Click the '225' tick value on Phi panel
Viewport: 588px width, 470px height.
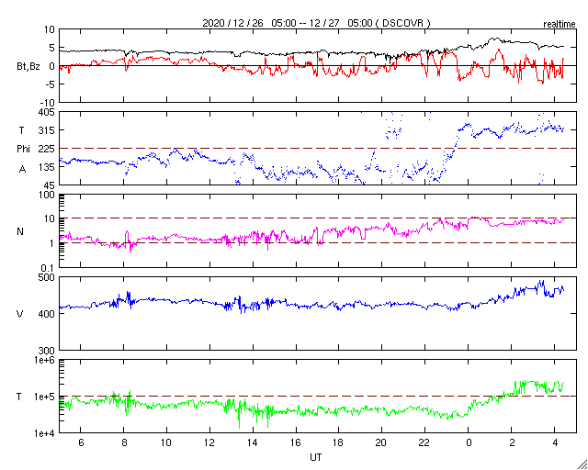point(47,149)
